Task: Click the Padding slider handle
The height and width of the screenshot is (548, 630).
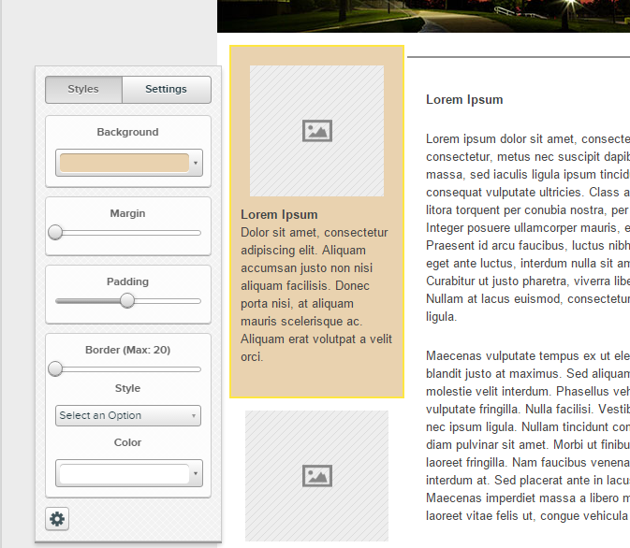Action: pos(127,300)
